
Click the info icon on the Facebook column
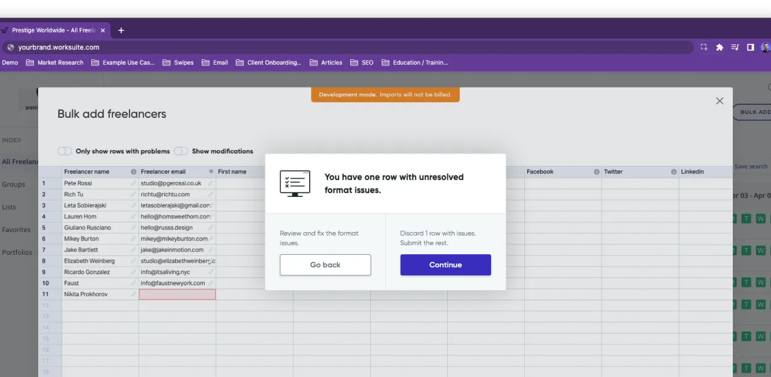point(596,172)
